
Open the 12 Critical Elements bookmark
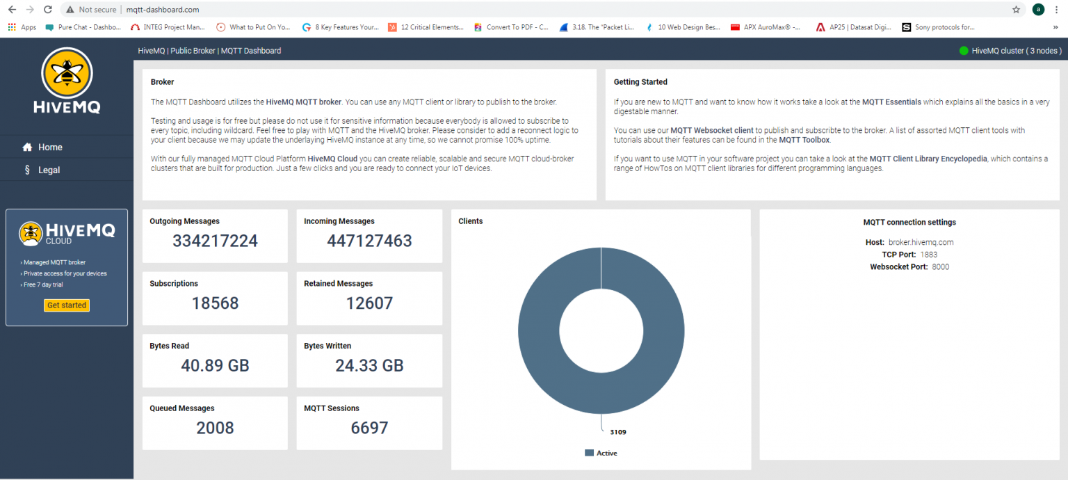click(x=426, y=27)
